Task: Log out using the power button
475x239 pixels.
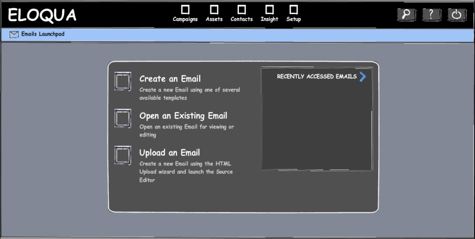Action: (457, 15)
